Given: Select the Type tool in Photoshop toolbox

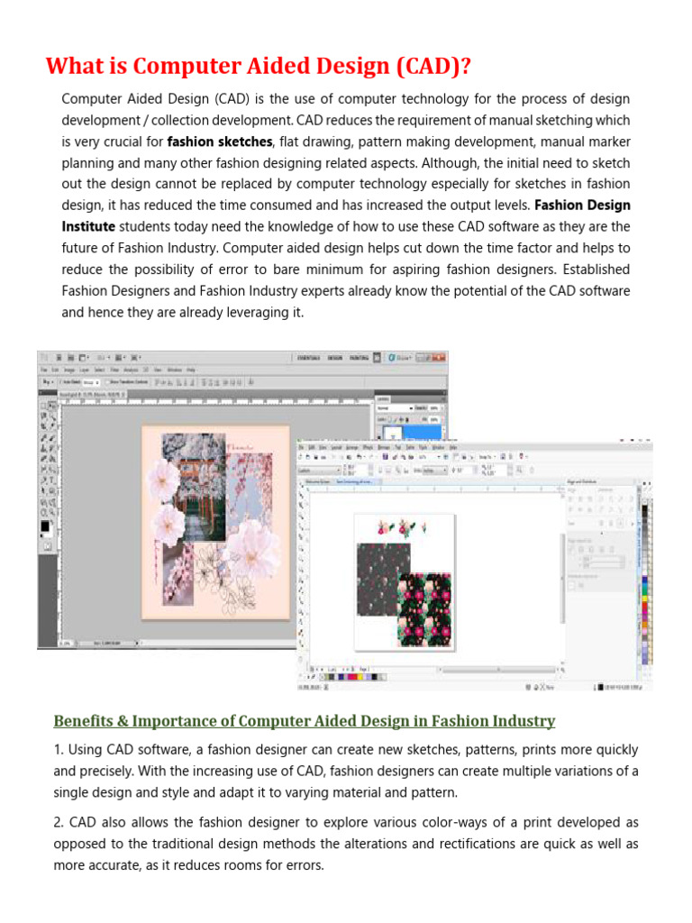Looking at the screenshot, I should click(51, 480).
